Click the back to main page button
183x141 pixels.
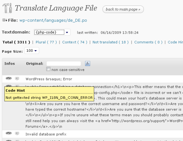click(x=123, y=9)
